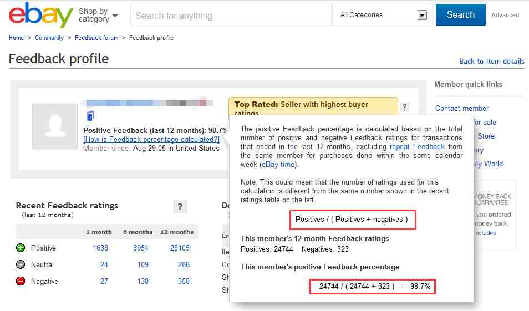Click the '12 months' column header
Image resolution: width=529 pixels, height=311 pixels.
[x=177, y=232]
